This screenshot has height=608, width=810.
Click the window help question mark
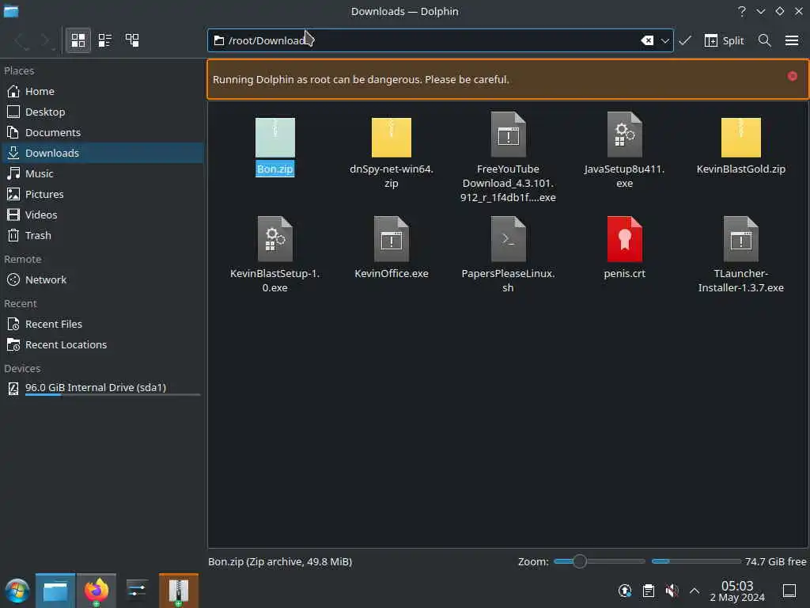pyautogui.click(x=742, y=11)
